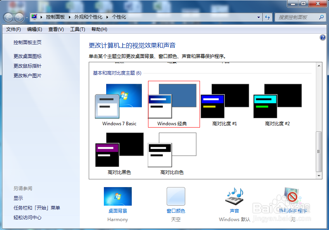Click 基本和高对比度主题 (6) group header

pyautogui.click(x=117, y=73)
